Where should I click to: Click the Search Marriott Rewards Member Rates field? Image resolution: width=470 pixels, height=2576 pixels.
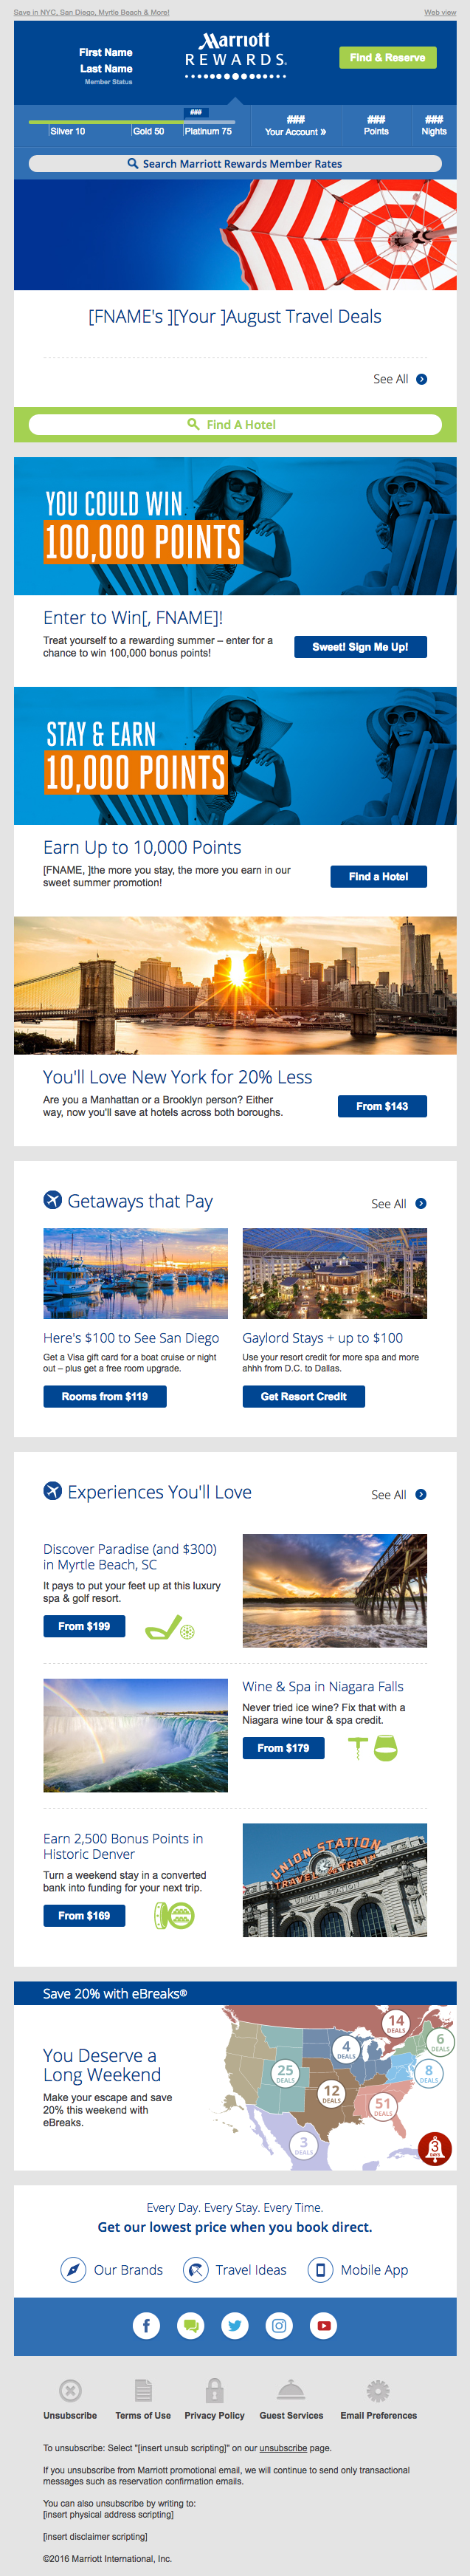(235, 164)
